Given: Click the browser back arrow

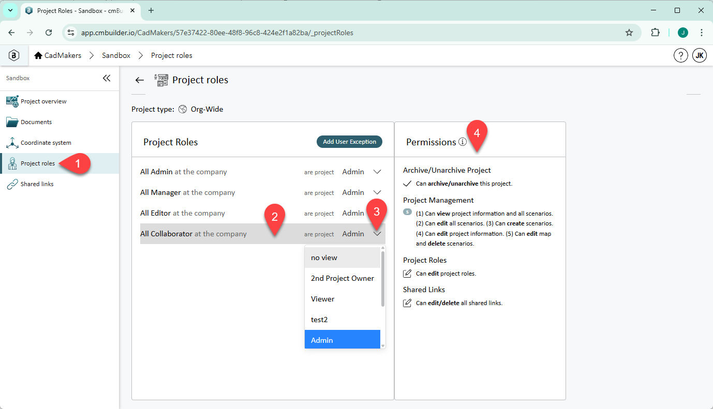Looking at the screenshot, I should click(11, 33).
